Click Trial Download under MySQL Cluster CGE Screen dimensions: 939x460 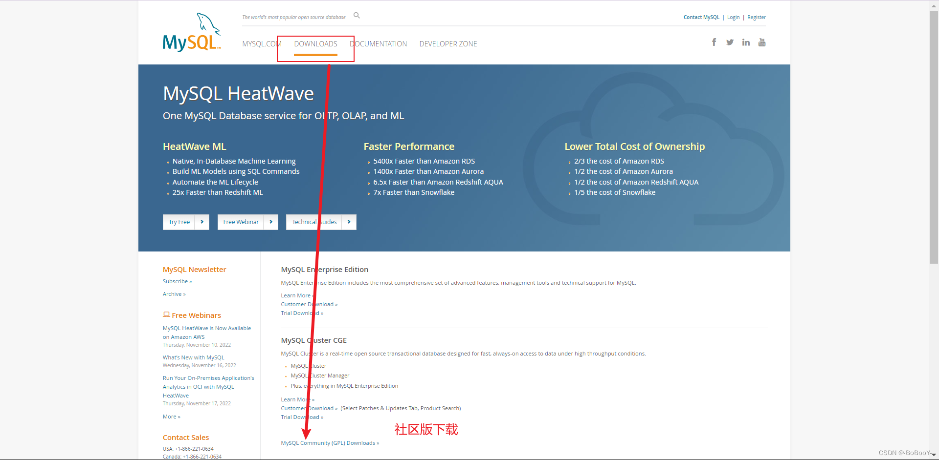(x=302, y=417)
